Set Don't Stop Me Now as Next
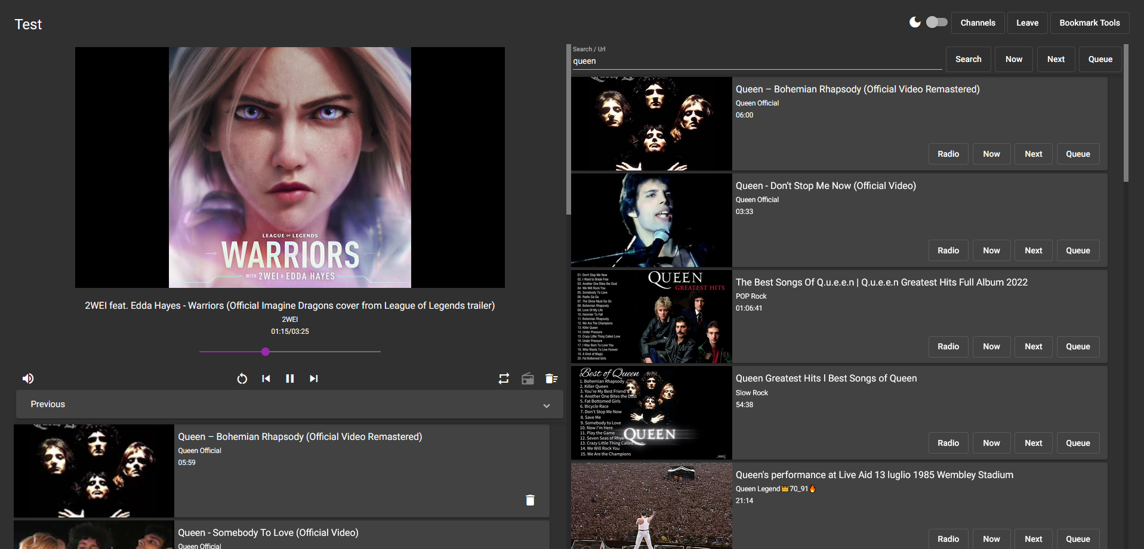 point(1034,250)
